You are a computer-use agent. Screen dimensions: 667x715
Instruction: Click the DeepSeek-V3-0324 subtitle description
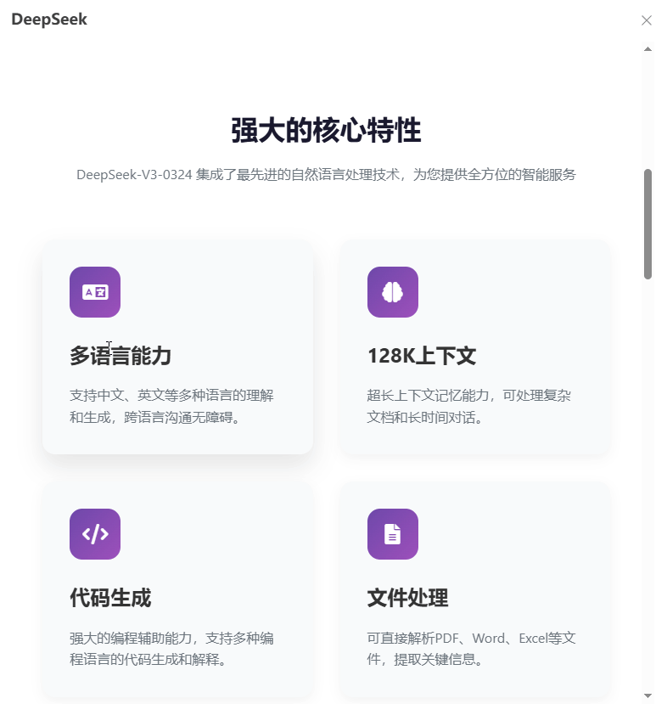pos(326,175)
